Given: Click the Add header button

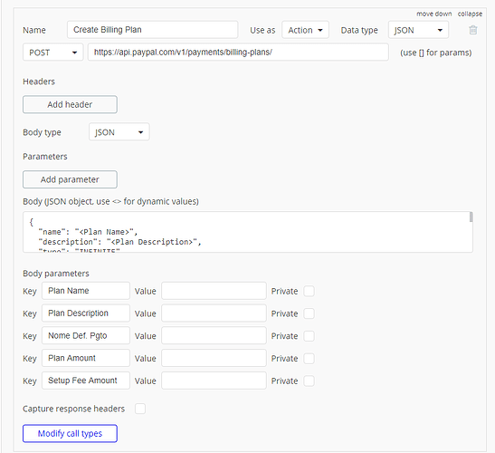Looking at the screenshot, I should click(x=70, y=104).
